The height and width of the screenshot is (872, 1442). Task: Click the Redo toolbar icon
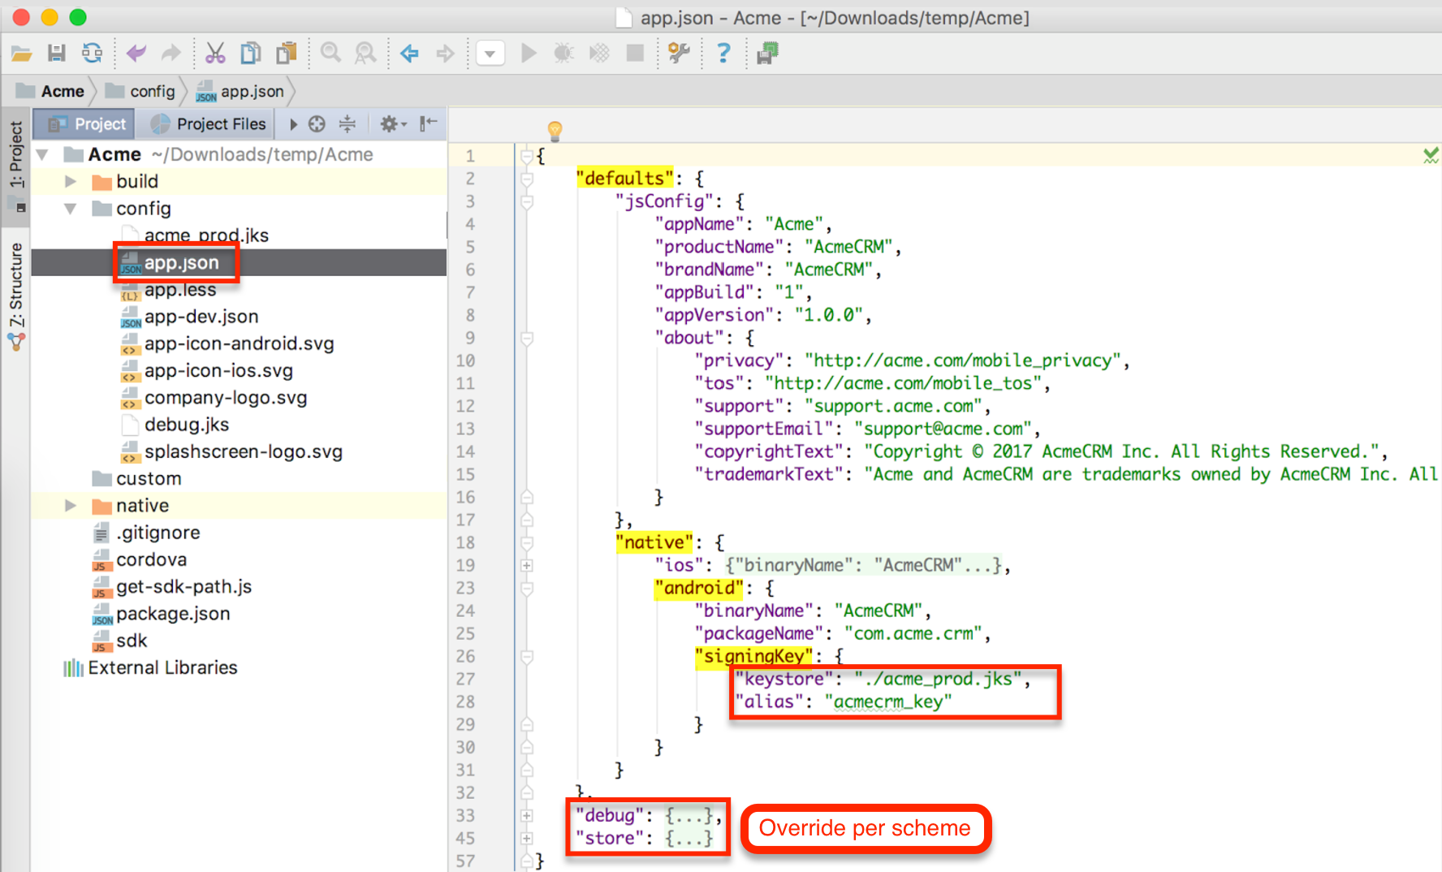point(171,54)
